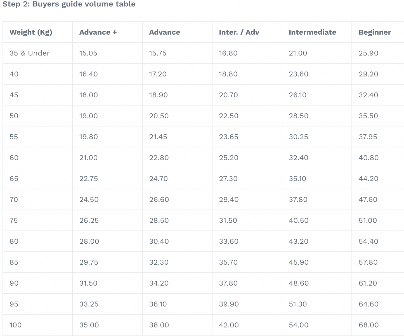404x336 pixels.
Task: Click the 20.70 Inter. / Adv cell
Action: point(228,95)
